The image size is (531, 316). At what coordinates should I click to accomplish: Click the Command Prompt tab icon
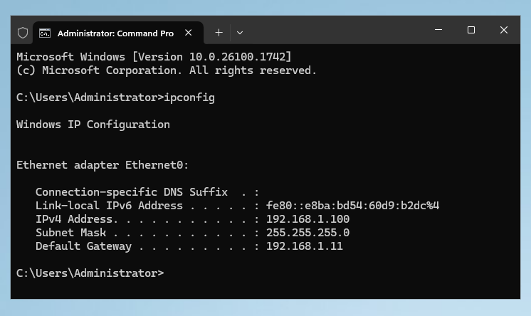click(44, 33)
